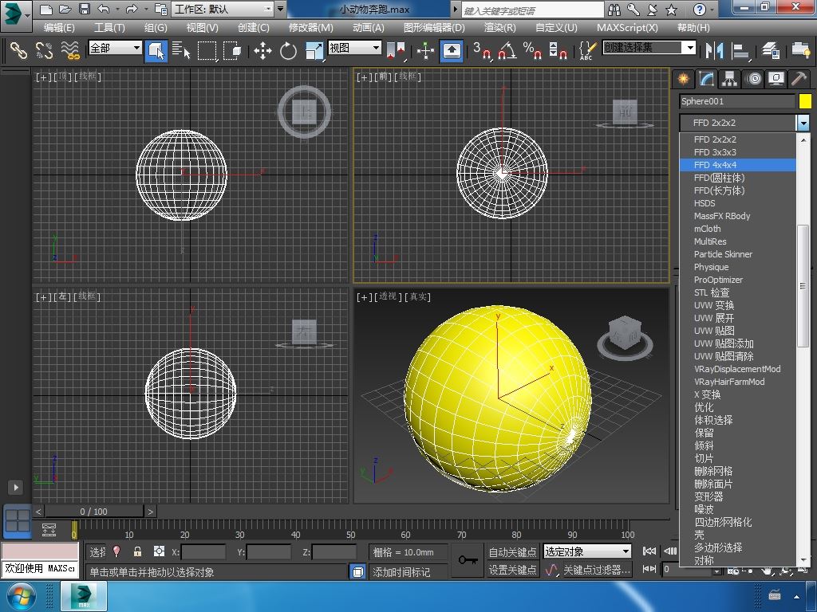Viewport: 817px width, 612px height.
Task: Open the Utilities hammer panel
Action: click(x=799, y=79)
